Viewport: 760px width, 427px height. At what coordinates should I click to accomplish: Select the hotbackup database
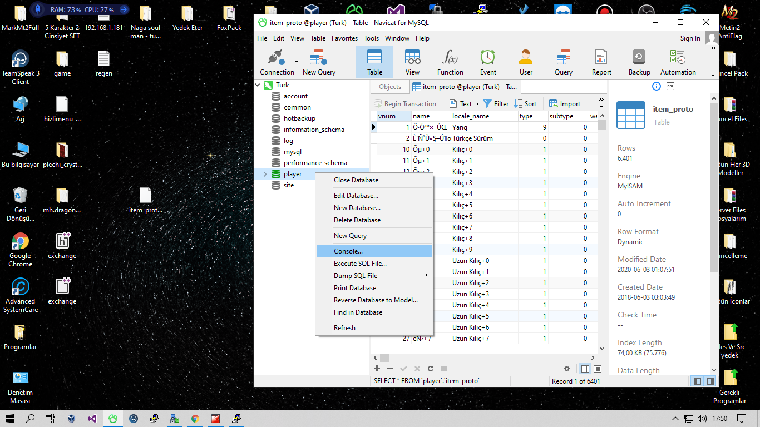299,118
